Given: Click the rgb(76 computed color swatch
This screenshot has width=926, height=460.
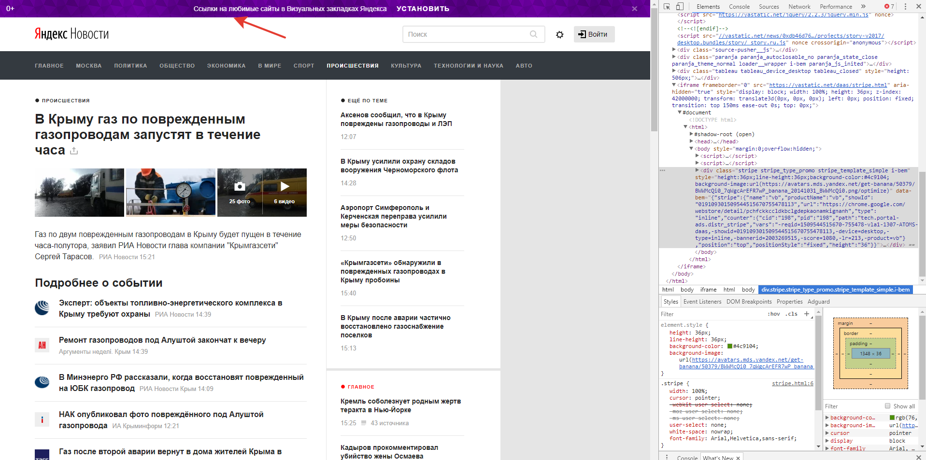Looking at the screenshot, I should [892, 418].
